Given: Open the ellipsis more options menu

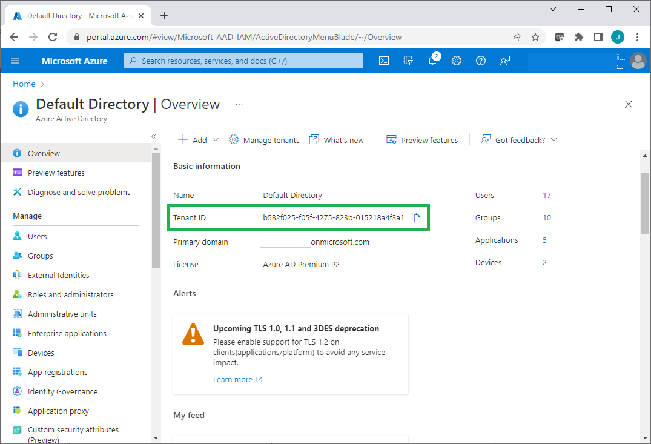Looking at the screenshot, I should point(239,104).
